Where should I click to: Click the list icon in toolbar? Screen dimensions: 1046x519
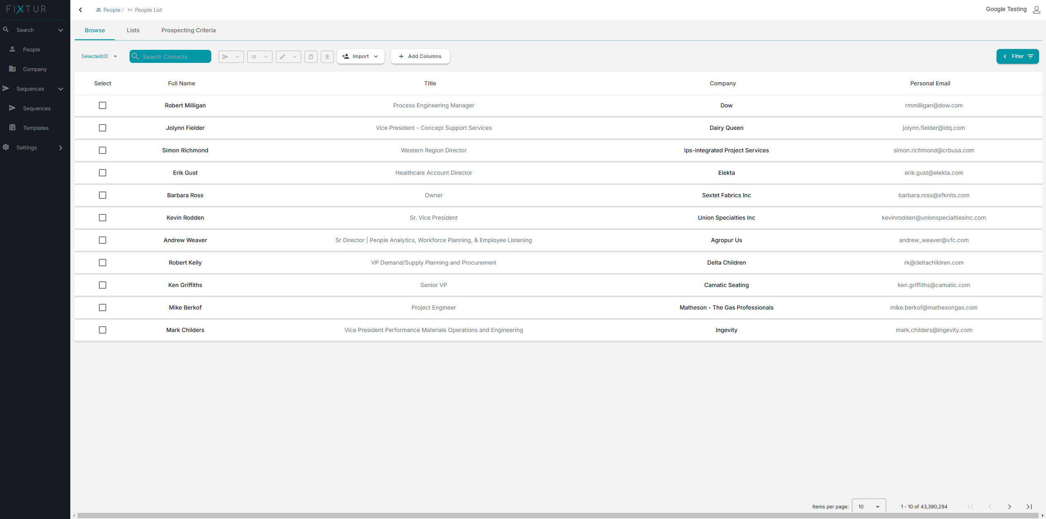pos(254,57)
